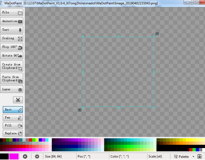
Task: Click the Scaling button
Action: click(x=12, y=38)
